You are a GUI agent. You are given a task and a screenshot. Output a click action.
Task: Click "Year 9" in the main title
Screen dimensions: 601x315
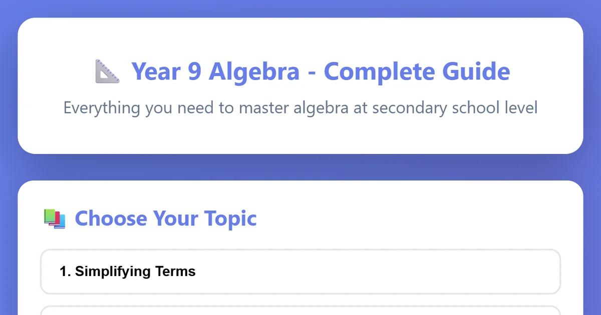167,71
